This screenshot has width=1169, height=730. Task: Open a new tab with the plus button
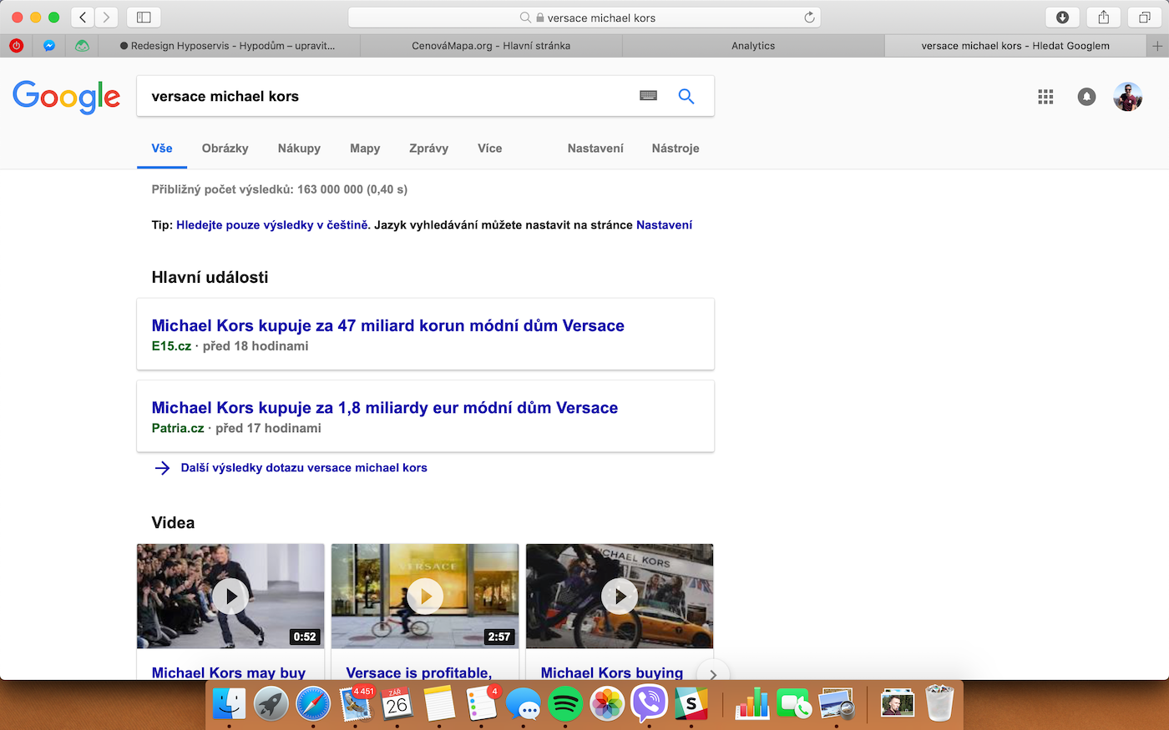(x=1157, y=46)
